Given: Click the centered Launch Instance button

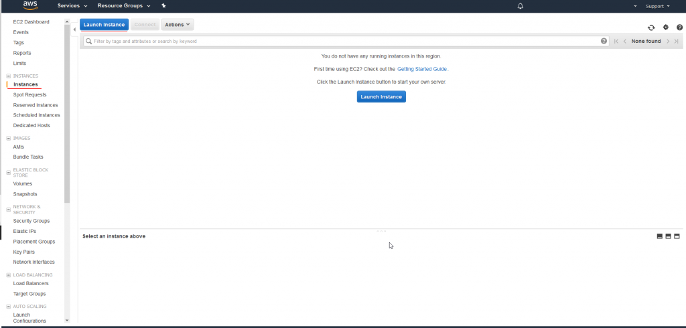Looking at the screenshot, I should [381, 96].
